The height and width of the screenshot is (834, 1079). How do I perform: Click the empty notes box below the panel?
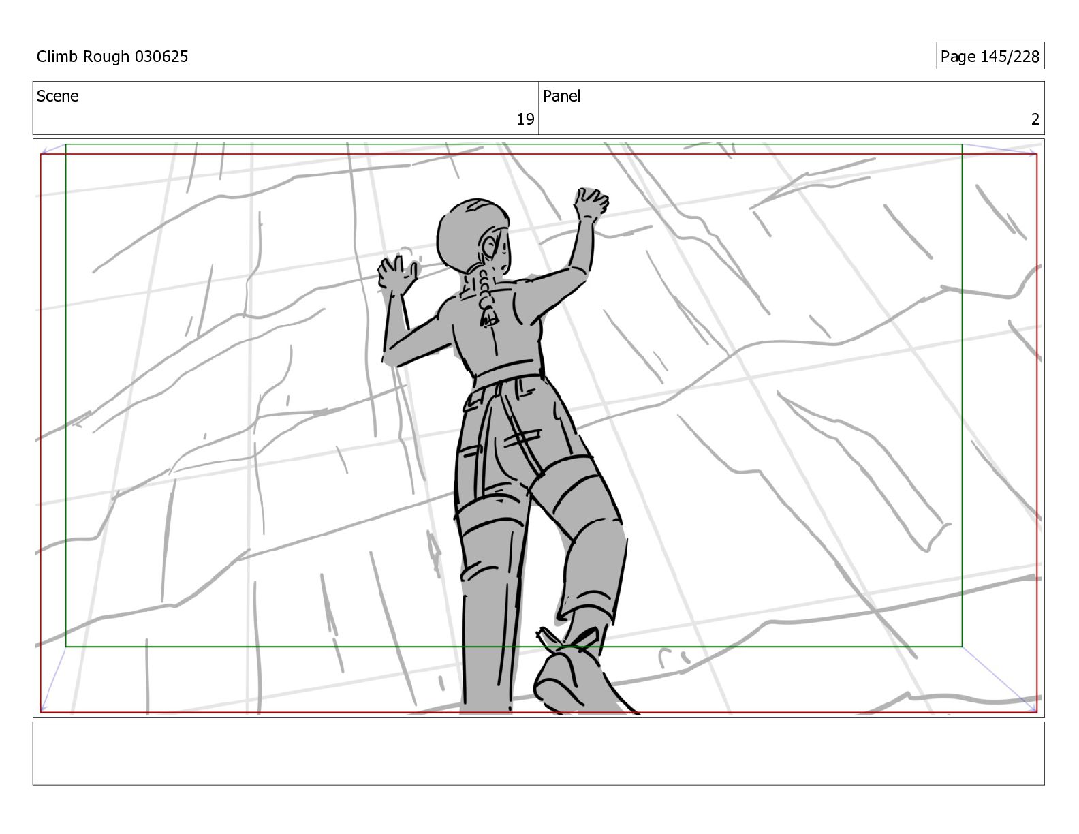538,754
